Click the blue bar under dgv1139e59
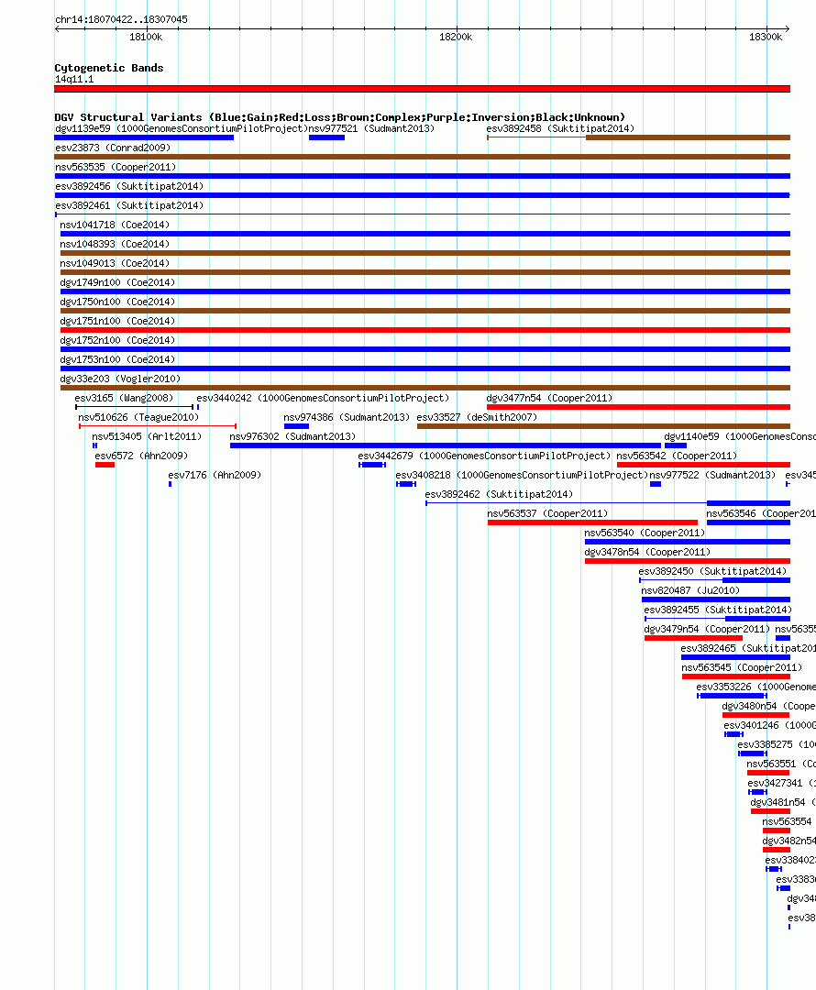This screenshot has width=816, height=990. pos(144,137)
